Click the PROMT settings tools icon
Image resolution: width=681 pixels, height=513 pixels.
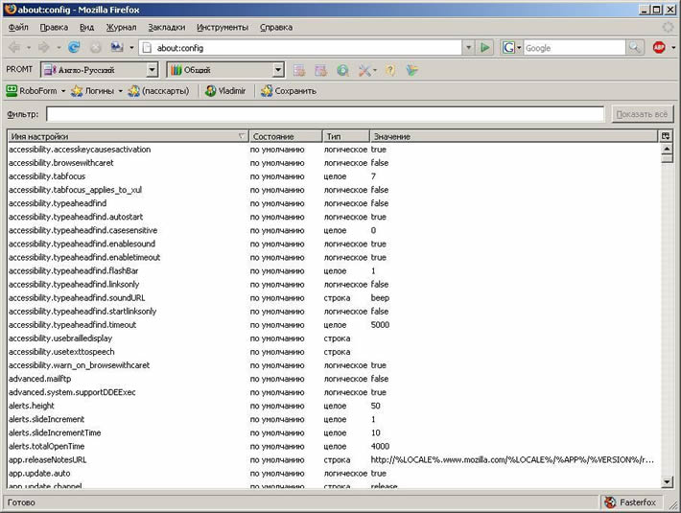(x=365, y=70)
